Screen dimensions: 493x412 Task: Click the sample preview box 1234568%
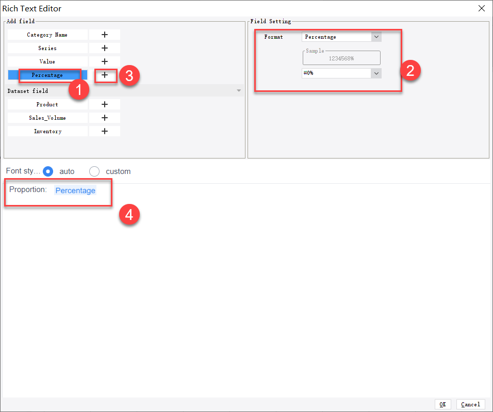pos(341,58)
